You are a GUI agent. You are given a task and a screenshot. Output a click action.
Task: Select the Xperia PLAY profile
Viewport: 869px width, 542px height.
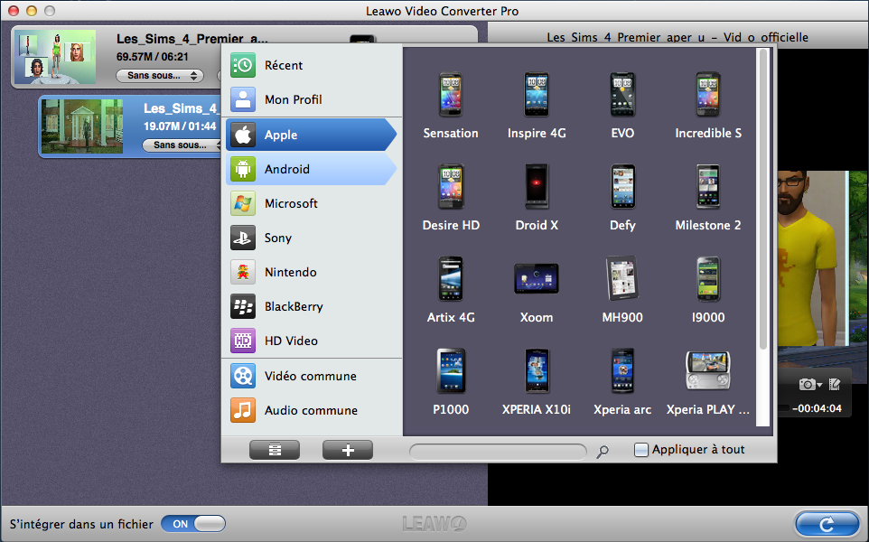(707, 381)
